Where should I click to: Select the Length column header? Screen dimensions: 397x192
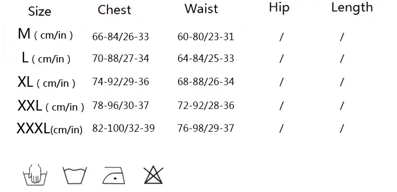(x=352, y=7)
